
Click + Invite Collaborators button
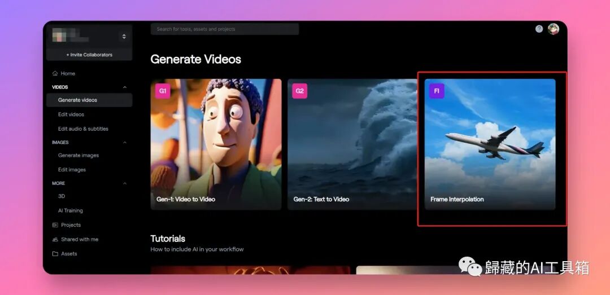[89, 55]
